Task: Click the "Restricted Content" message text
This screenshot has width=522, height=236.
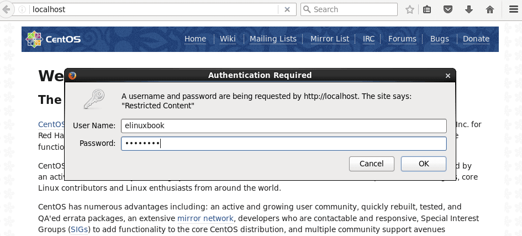Action: coord(158,106)
